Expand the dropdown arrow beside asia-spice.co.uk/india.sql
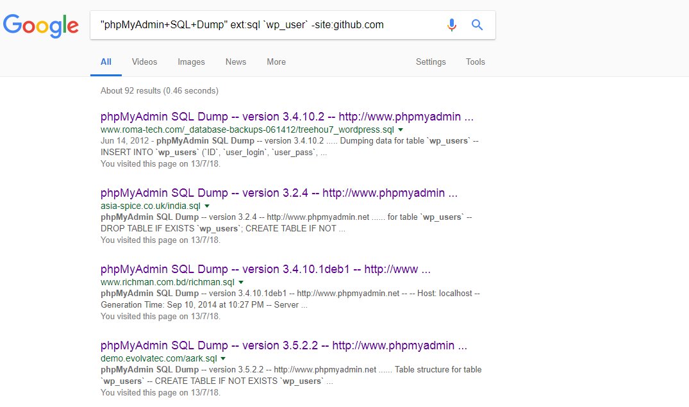Viewport: 689px width, 407px height. click(207, 206)
